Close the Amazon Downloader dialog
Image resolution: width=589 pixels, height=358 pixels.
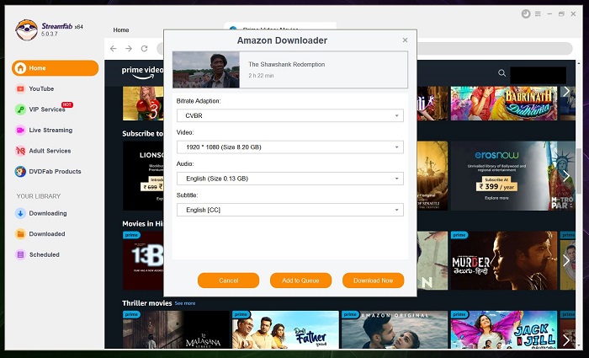(405, 40)
